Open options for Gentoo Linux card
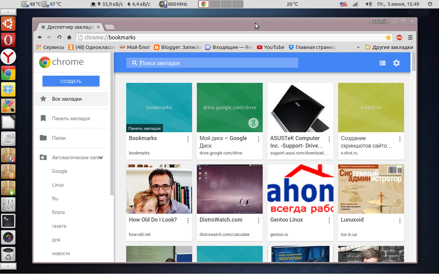Image resolution: width=439 pixels, height=274 pixels. coord(329,221)
